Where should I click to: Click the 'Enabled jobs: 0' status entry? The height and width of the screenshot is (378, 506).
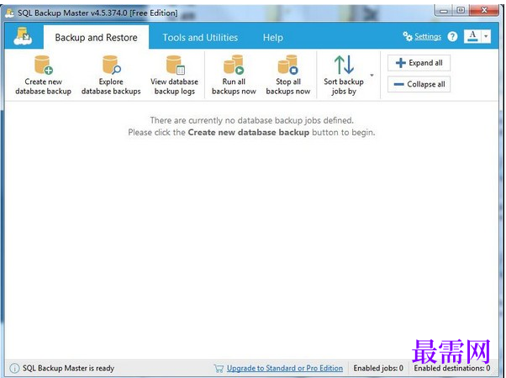378,368
